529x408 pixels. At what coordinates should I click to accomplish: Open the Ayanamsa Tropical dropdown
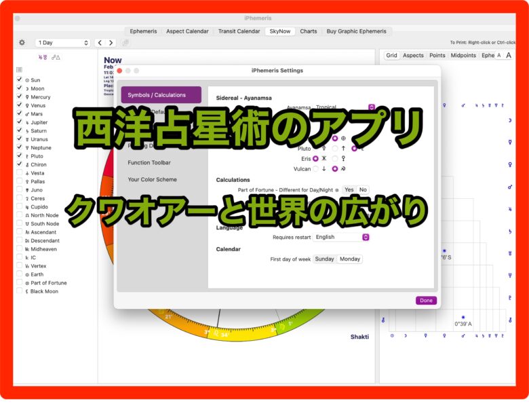point(344,107)
